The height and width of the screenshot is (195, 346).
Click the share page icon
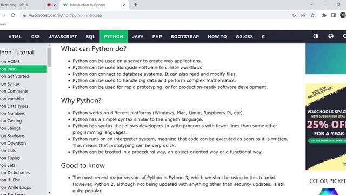[303, 15]
